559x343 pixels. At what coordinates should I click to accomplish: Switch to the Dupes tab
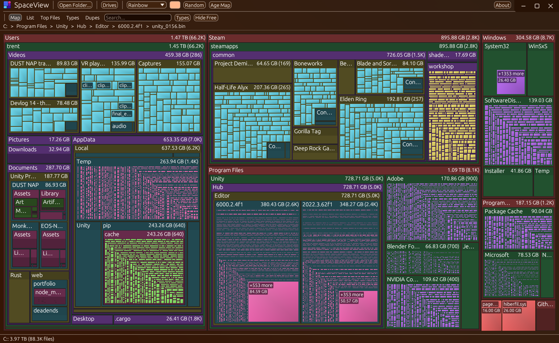92,18
